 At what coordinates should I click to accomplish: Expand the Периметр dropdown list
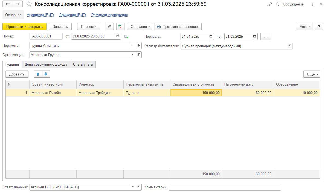(x=133, y=46)
